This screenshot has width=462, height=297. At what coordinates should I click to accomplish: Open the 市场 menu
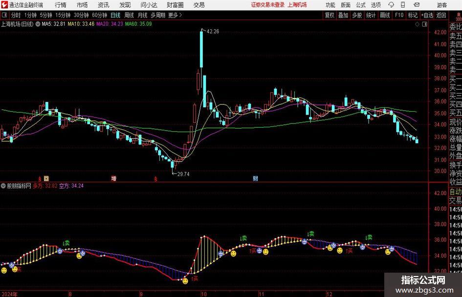[82, 5]
